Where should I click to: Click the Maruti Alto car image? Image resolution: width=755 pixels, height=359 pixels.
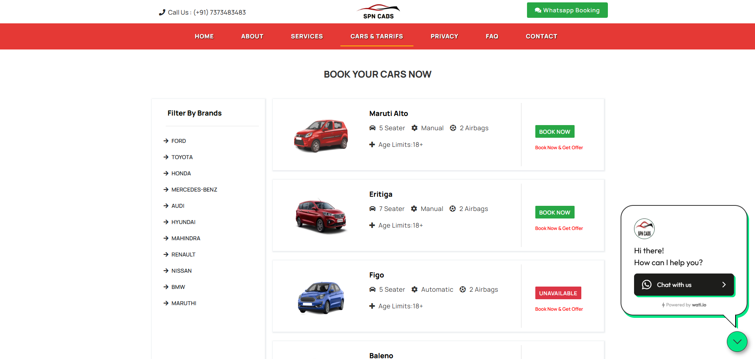click(321, 136)
